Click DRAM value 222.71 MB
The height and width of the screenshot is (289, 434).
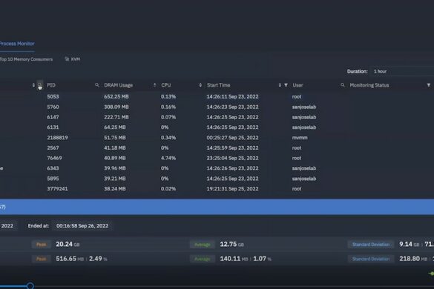click(x=116, y=117)
